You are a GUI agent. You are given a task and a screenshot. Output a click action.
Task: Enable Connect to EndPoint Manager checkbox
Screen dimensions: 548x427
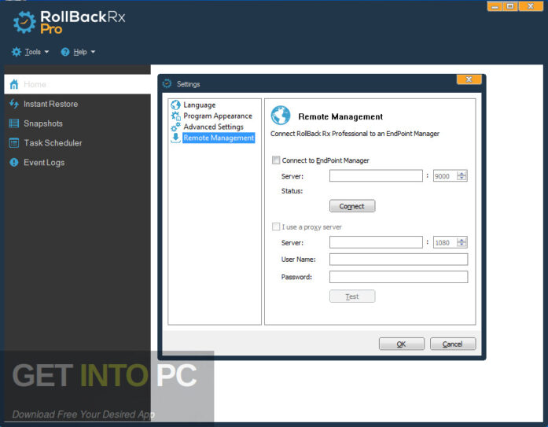coord(276,160)
